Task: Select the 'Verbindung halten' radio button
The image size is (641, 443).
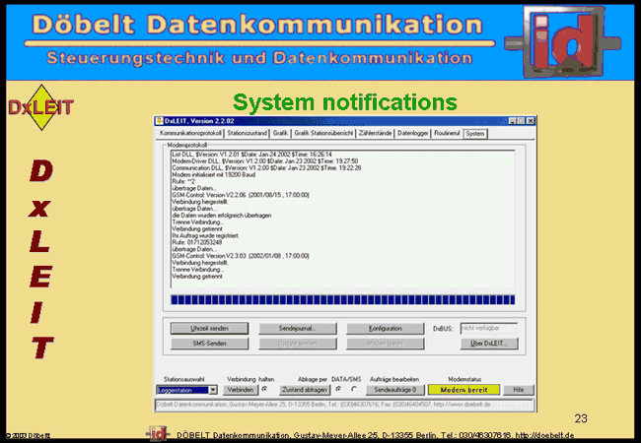Action: point(265,389)
